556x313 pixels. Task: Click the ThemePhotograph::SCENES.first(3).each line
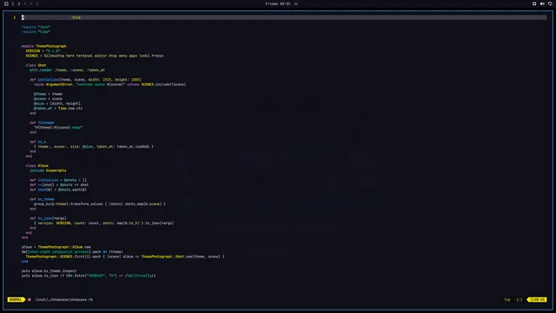pyautogui.click(x=125, y=256)
